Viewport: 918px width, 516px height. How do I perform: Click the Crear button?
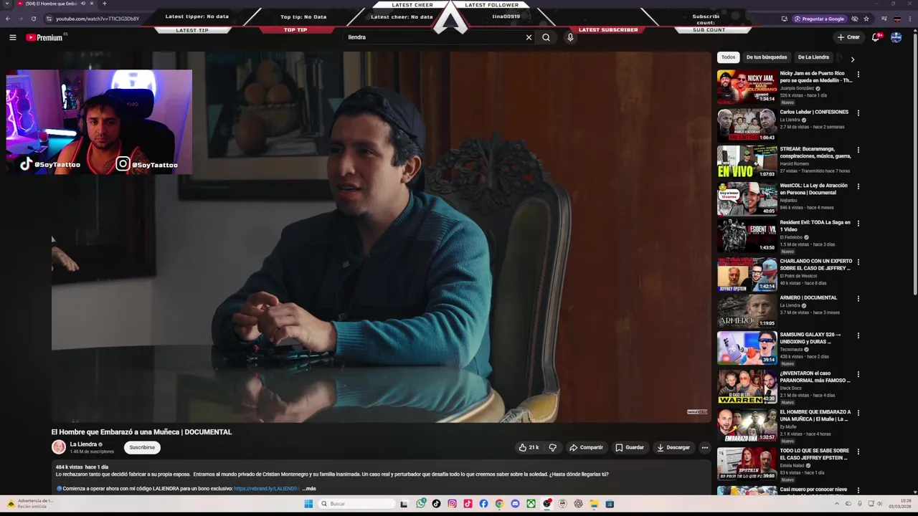click(x=848, y=37)
